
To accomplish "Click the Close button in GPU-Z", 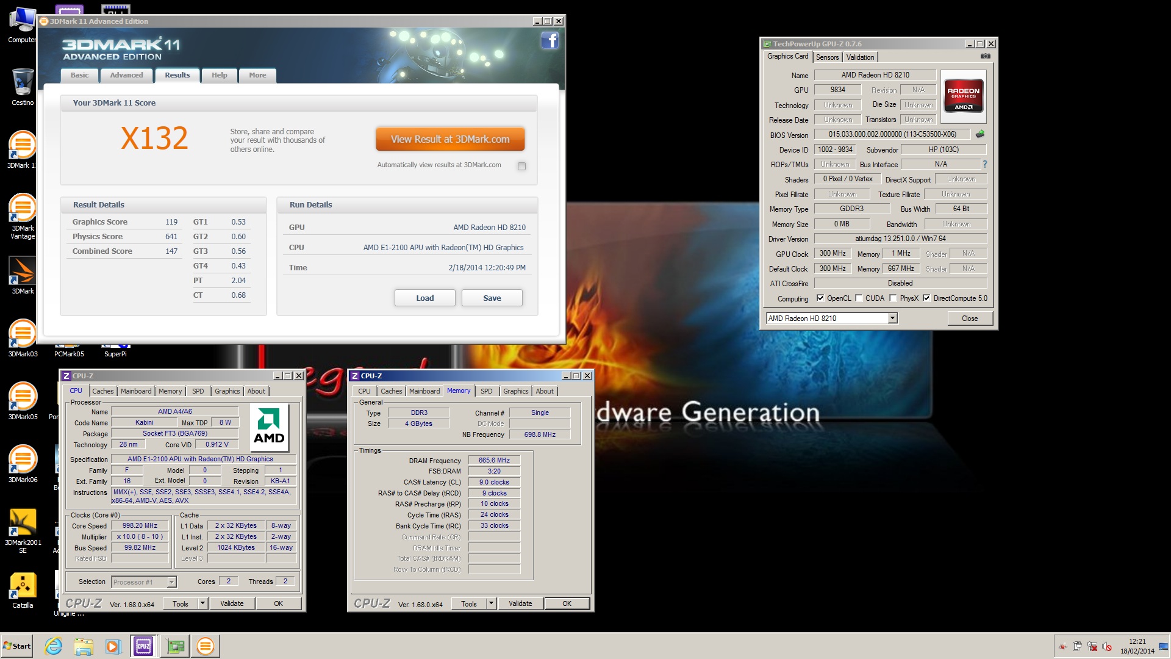I will point(970,319).
